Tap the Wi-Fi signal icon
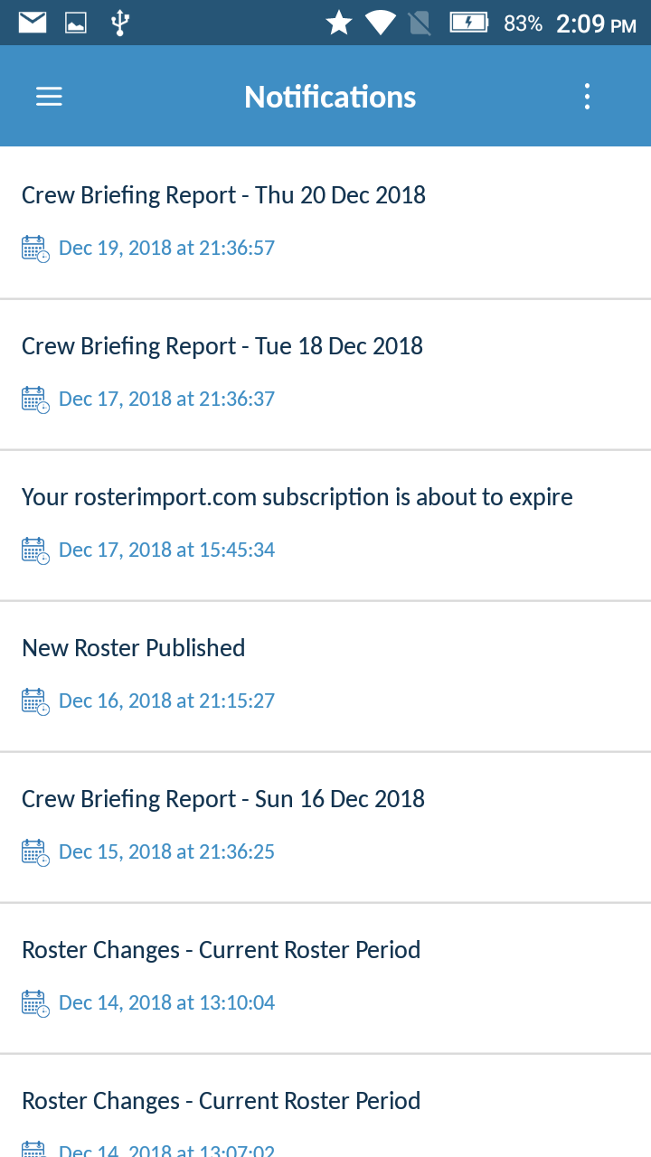 [x=380, y=23]
